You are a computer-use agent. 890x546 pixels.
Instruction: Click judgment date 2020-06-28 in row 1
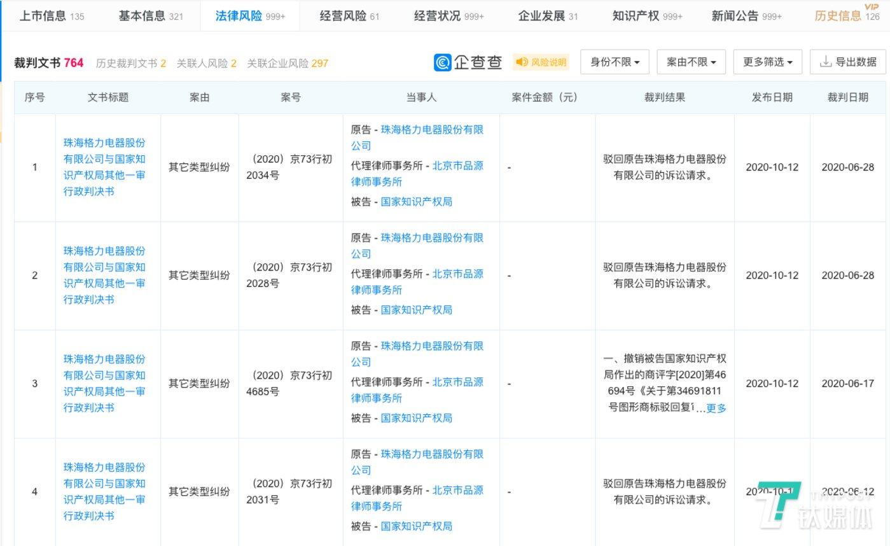pyautogui.click(x=848, y=167)
